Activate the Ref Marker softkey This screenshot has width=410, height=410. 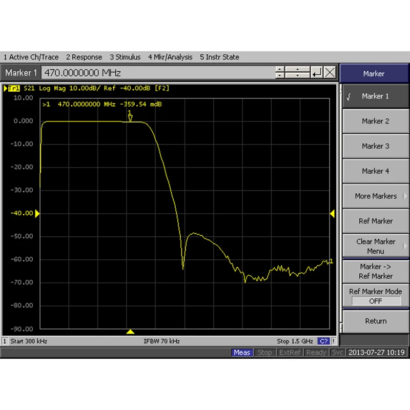pos(376,221)
